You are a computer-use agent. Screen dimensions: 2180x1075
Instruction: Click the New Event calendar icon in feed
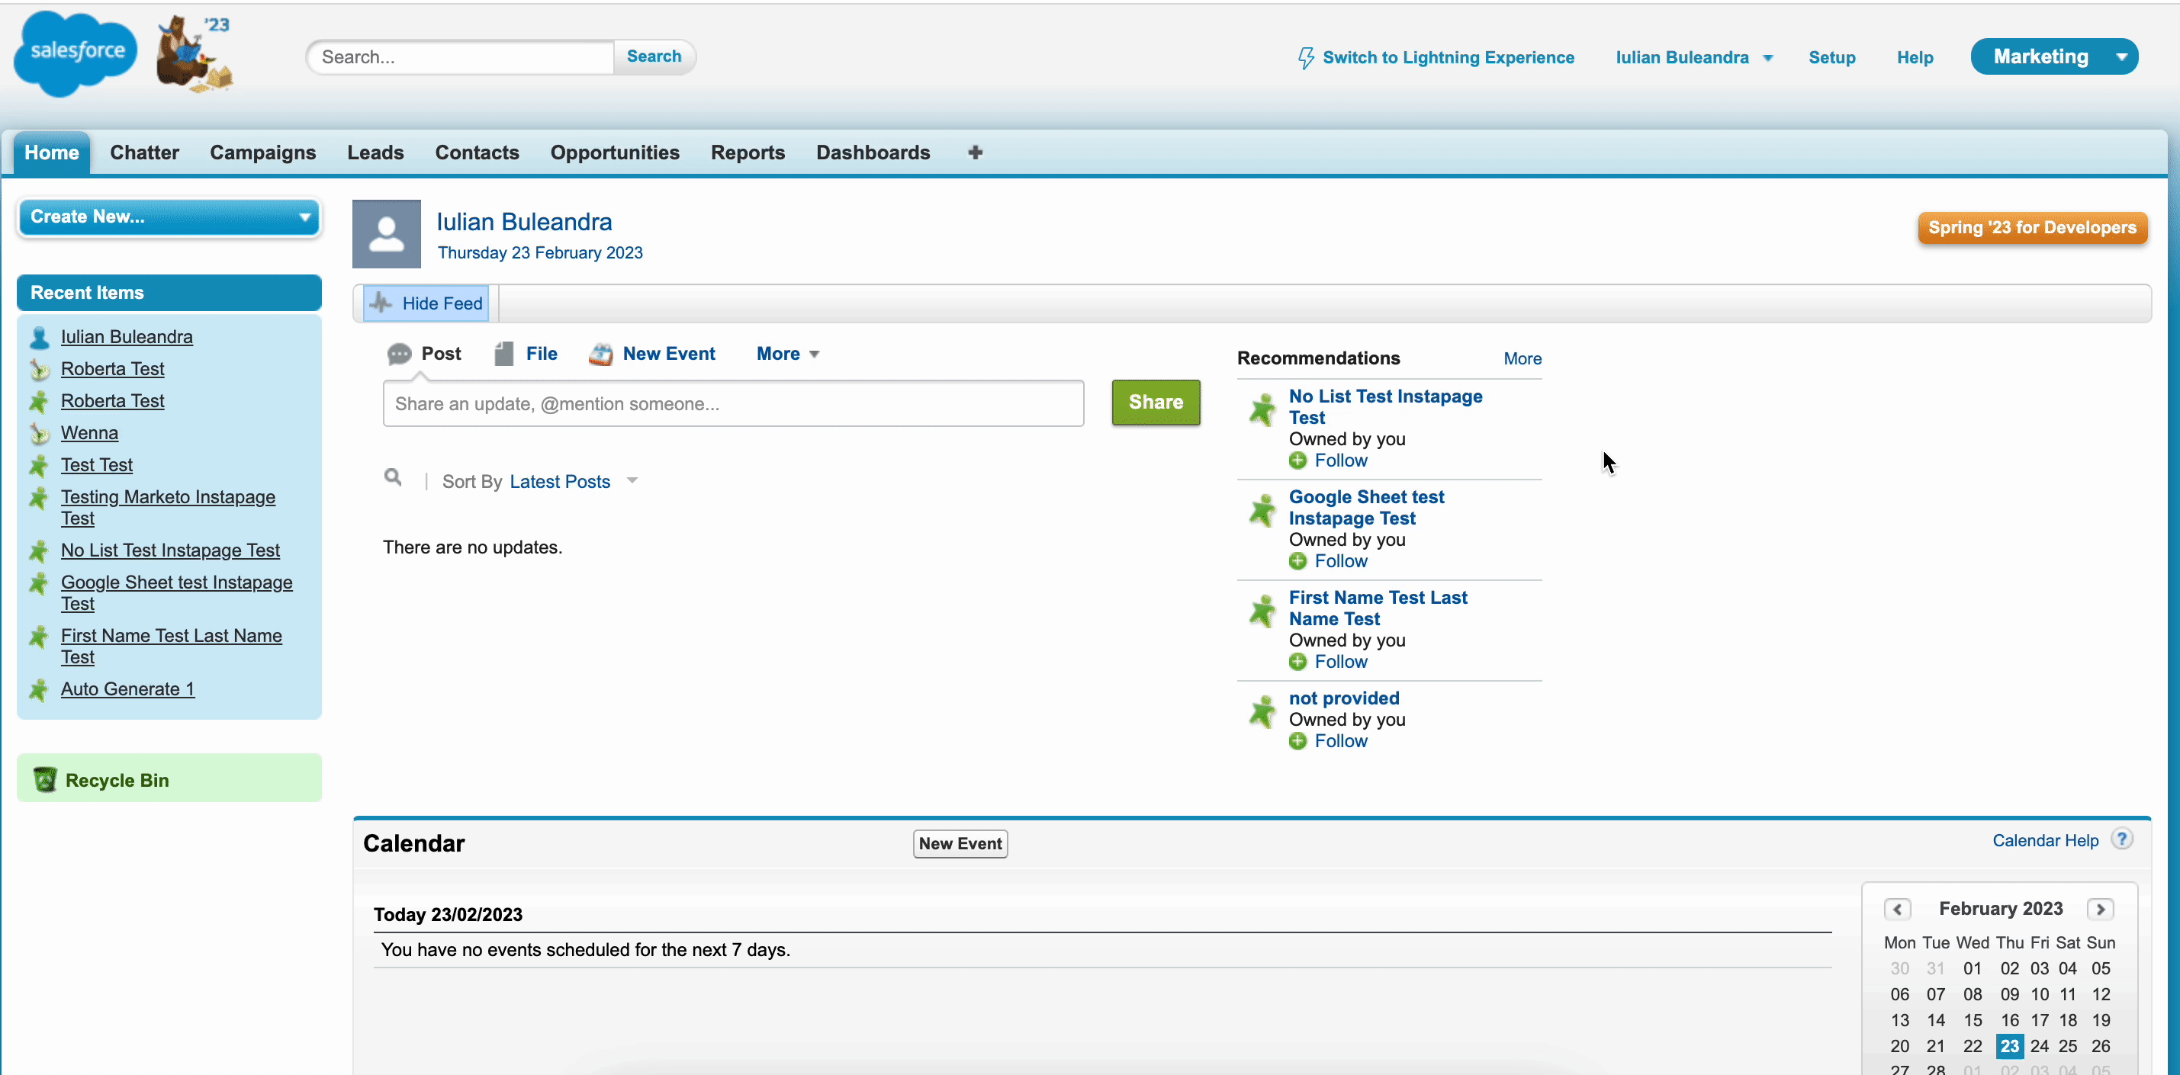[x=601, y=354]
